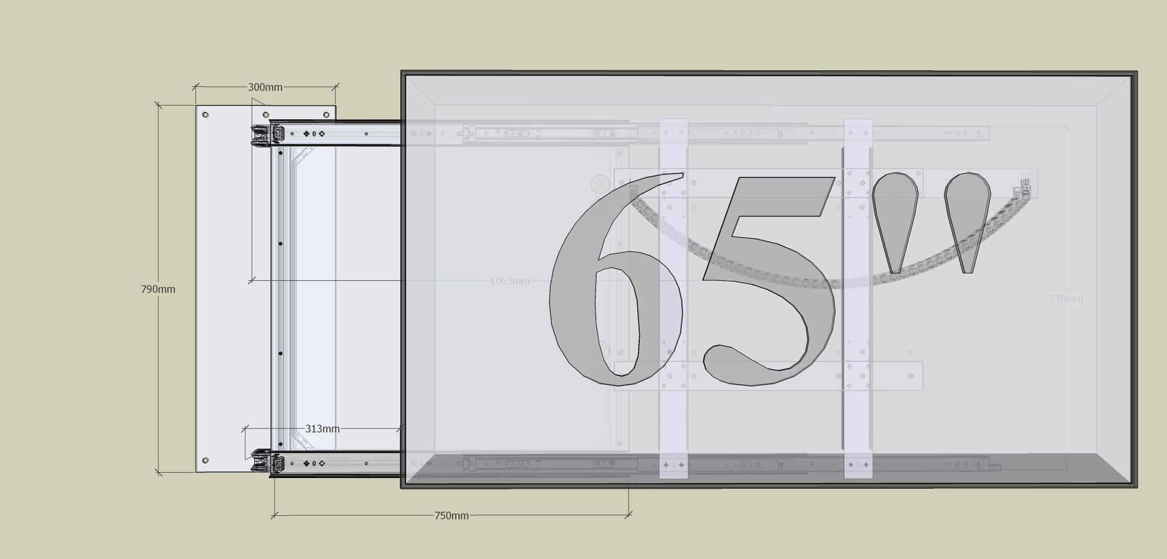Viewport: 1167px width, 559px height.
Task: Select the 790mm height dimension text
Action: (158, 289)
